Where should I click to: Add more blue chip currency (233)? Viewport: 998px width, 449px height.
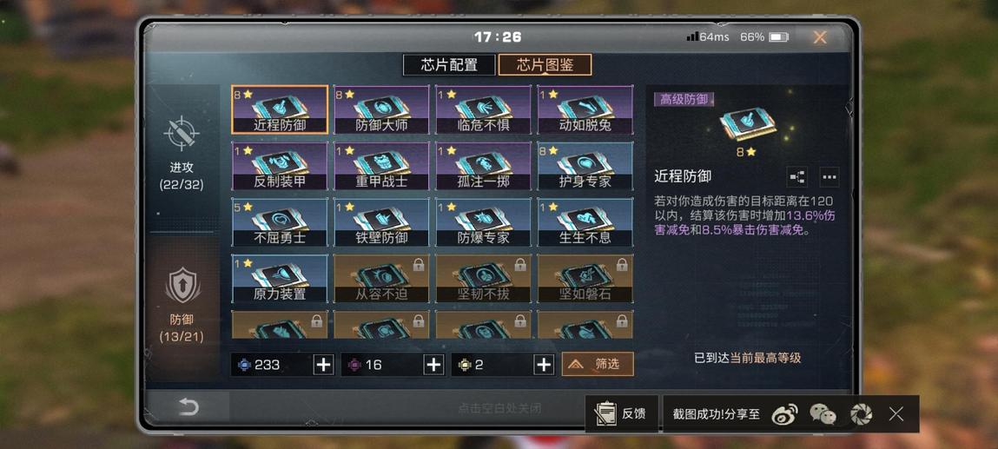tap(323, 365)
